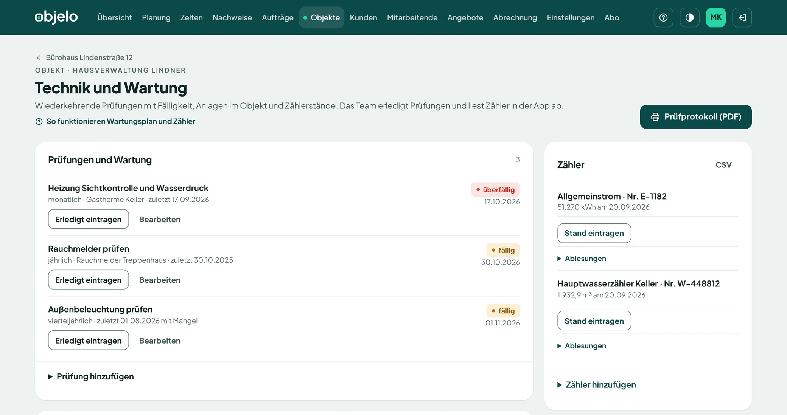Image resolution: width=787 pixels, height=415 pixels.
Task: Navigate to Mitarbeitende
Action: [412, 17]
